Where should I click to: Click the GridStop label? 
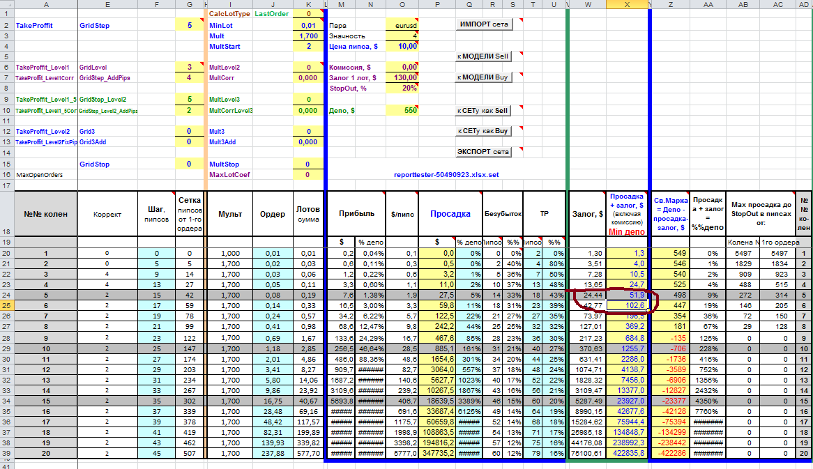pos(94,164)
